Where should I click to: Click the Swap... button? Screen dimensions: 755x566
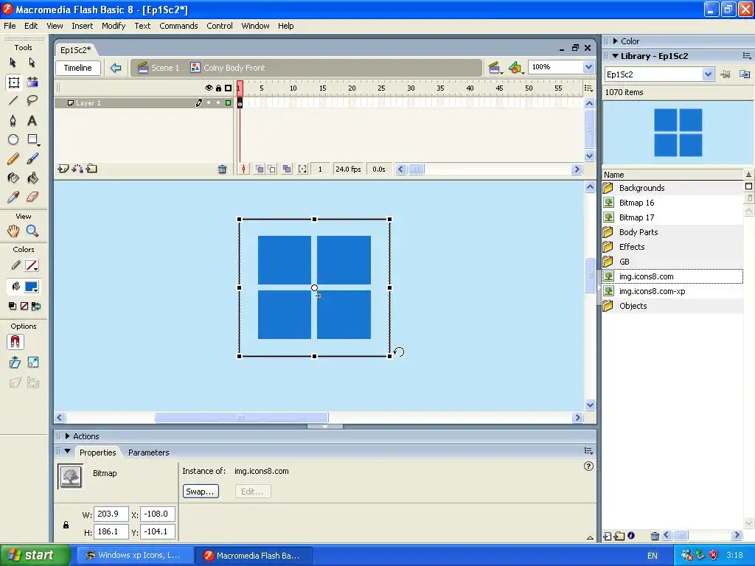click(x=201, y=492)
